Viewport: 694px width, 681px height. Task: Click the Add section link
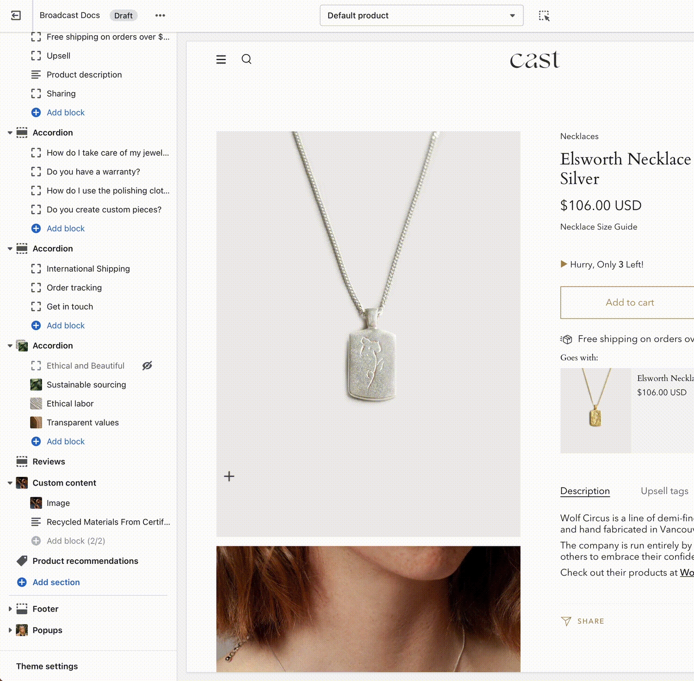tap(56, 582)
